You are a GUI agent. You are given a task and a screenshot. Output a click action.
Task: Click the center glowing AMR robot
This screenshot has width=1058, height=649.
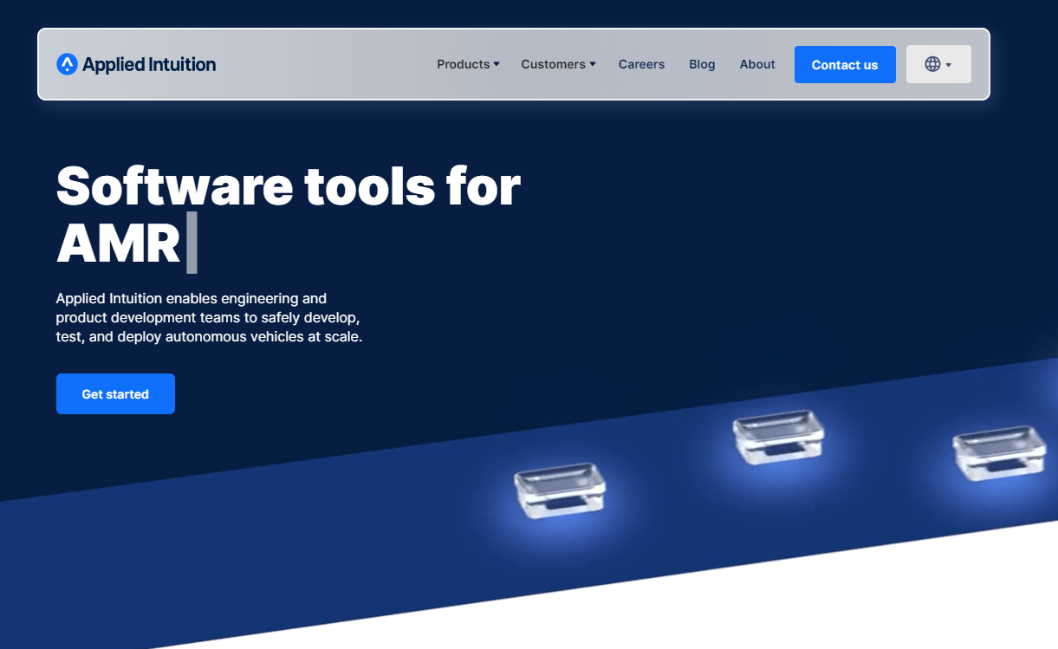777,437
